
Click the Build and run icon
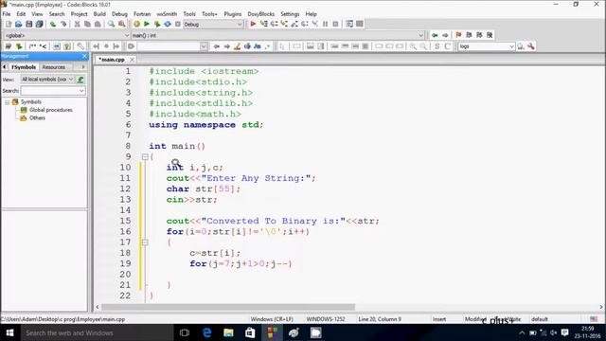pos(157,24)
